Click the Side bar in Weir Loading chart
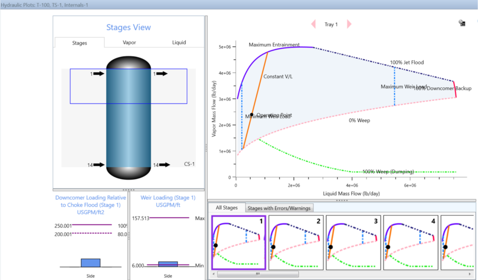 [x=168, y=264]
